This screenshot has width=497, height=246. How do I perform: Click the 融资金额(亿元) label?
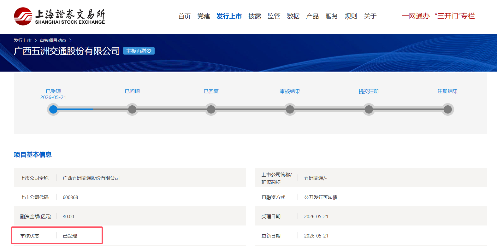[36, 217]
